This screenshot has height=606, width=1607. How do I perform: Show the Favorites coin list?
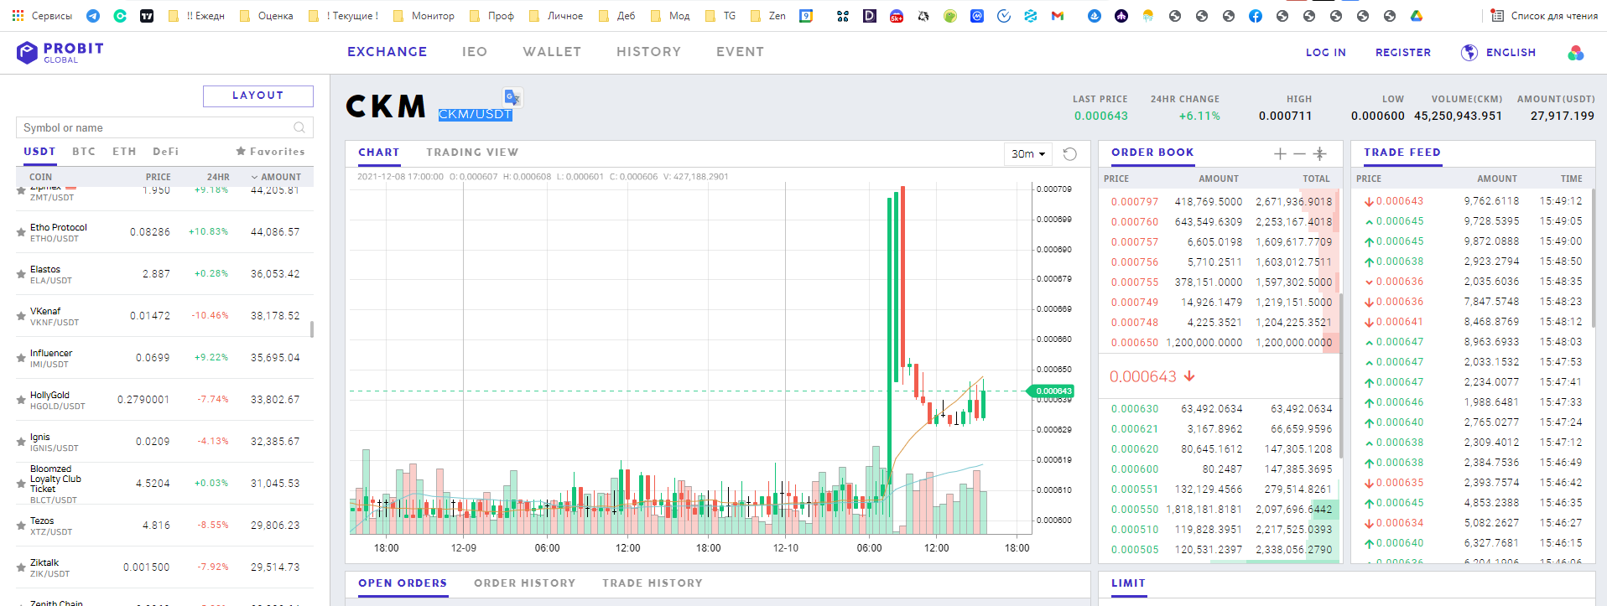(x=270, y=152)
